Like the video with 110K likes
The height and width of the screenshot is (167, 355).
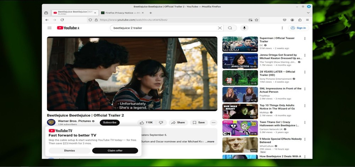(146, 123)
